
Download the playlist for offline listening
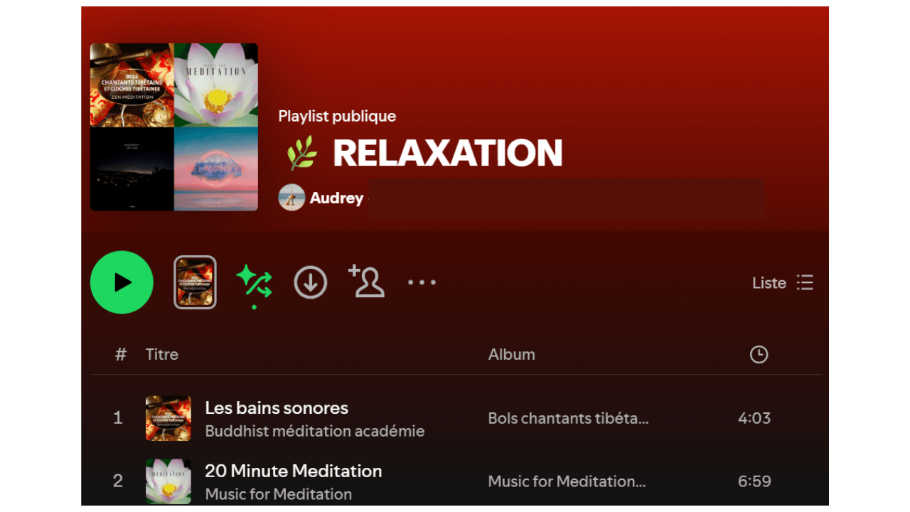[311, 283]
